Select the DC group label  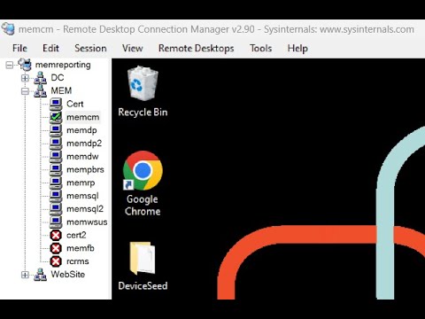click(x=58, y=78)
